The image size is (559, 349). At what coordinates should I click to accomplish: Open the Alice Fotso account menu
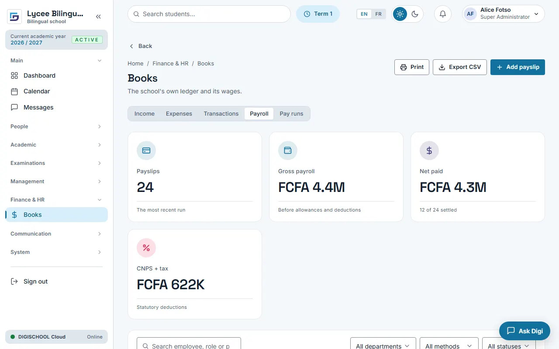[504, 14]
